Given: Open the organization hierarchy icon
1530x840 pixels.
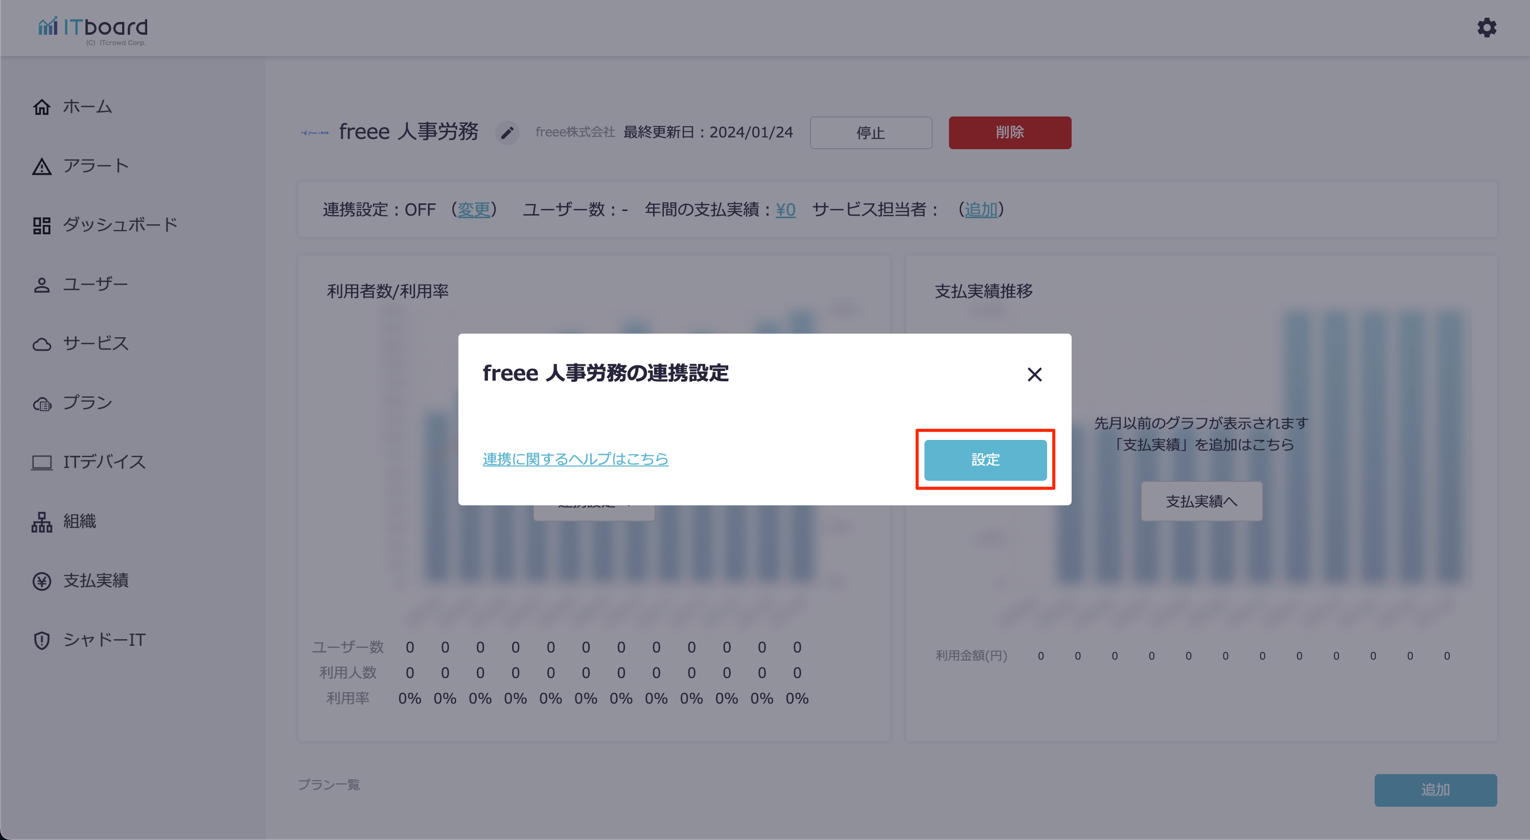Looking at the screenshot, I should [41, 522].
